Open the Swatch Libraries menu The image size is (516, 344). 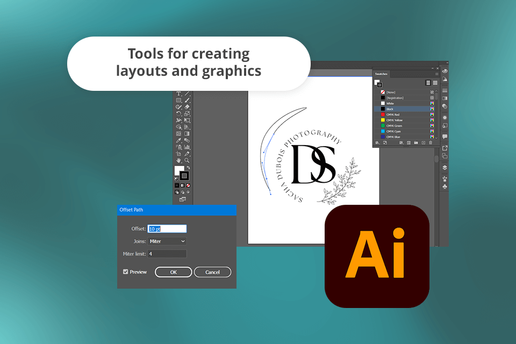[x=377, y=143]
